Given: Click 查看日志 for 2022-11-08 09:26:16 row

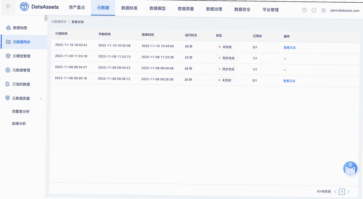Looking at the screenshot, I should pyautogui.click(x=289, y=81).
